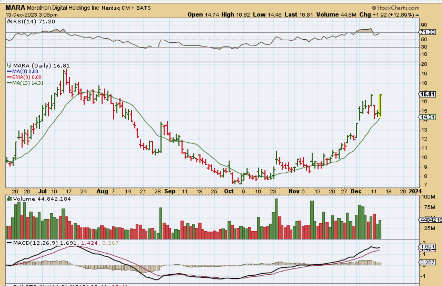Click the MARA (Daily) 16.81 legend text
Screen dimensions: 442x286
tap(41, 66)
